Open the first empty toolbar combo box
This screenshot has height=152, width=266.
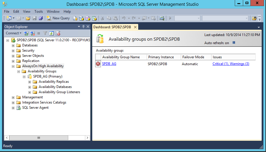pos(187,18)
